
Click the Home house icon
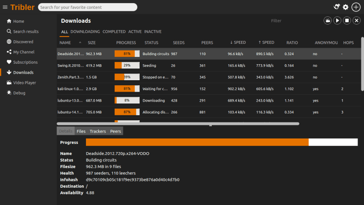[9, 21]
